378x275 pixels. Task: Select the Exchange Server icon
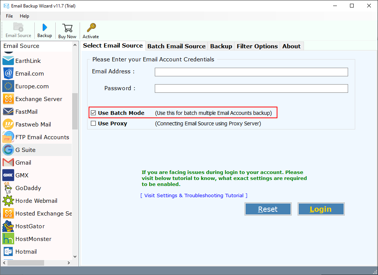pos(8,99)
